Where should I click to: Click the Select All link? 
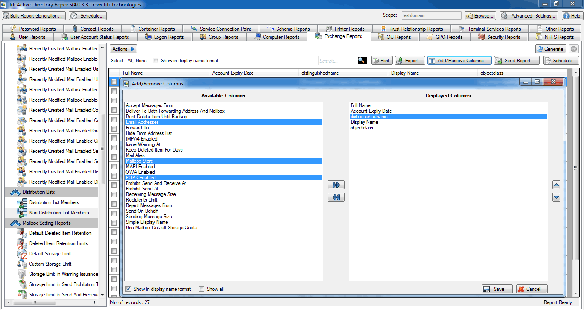pyautogui.click(x=130, y=61)
